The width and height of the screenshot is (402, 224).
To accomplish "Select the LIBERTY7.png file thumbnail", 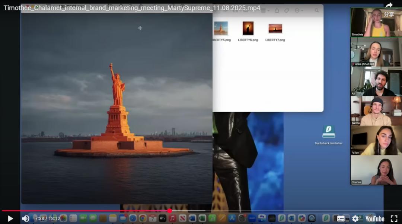I will (275, 28).
